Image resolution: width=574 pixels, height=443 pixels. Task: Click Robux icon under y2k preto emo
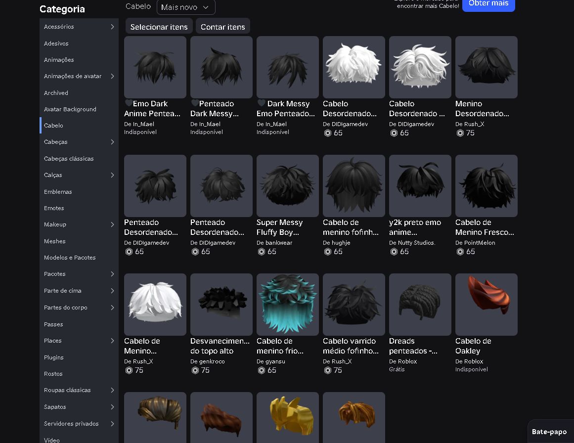tap(394, 252)
